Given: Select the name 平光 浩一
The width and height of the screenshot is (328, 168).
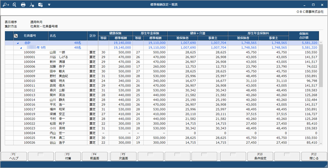Looking at the screenshot, I should (57, 105).
